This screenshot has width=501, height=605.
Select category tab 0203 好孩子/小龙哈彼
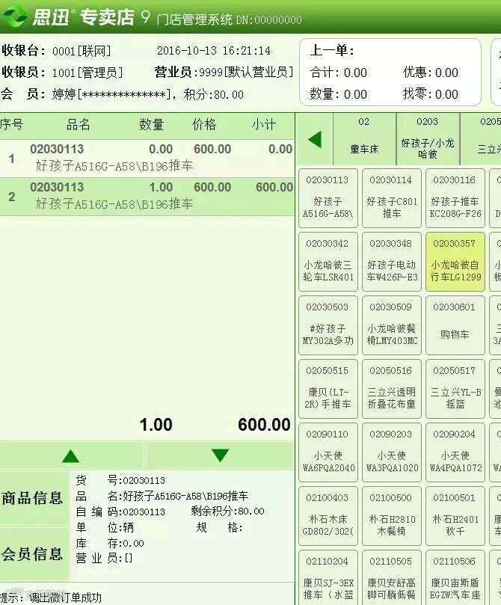[428, 139]
